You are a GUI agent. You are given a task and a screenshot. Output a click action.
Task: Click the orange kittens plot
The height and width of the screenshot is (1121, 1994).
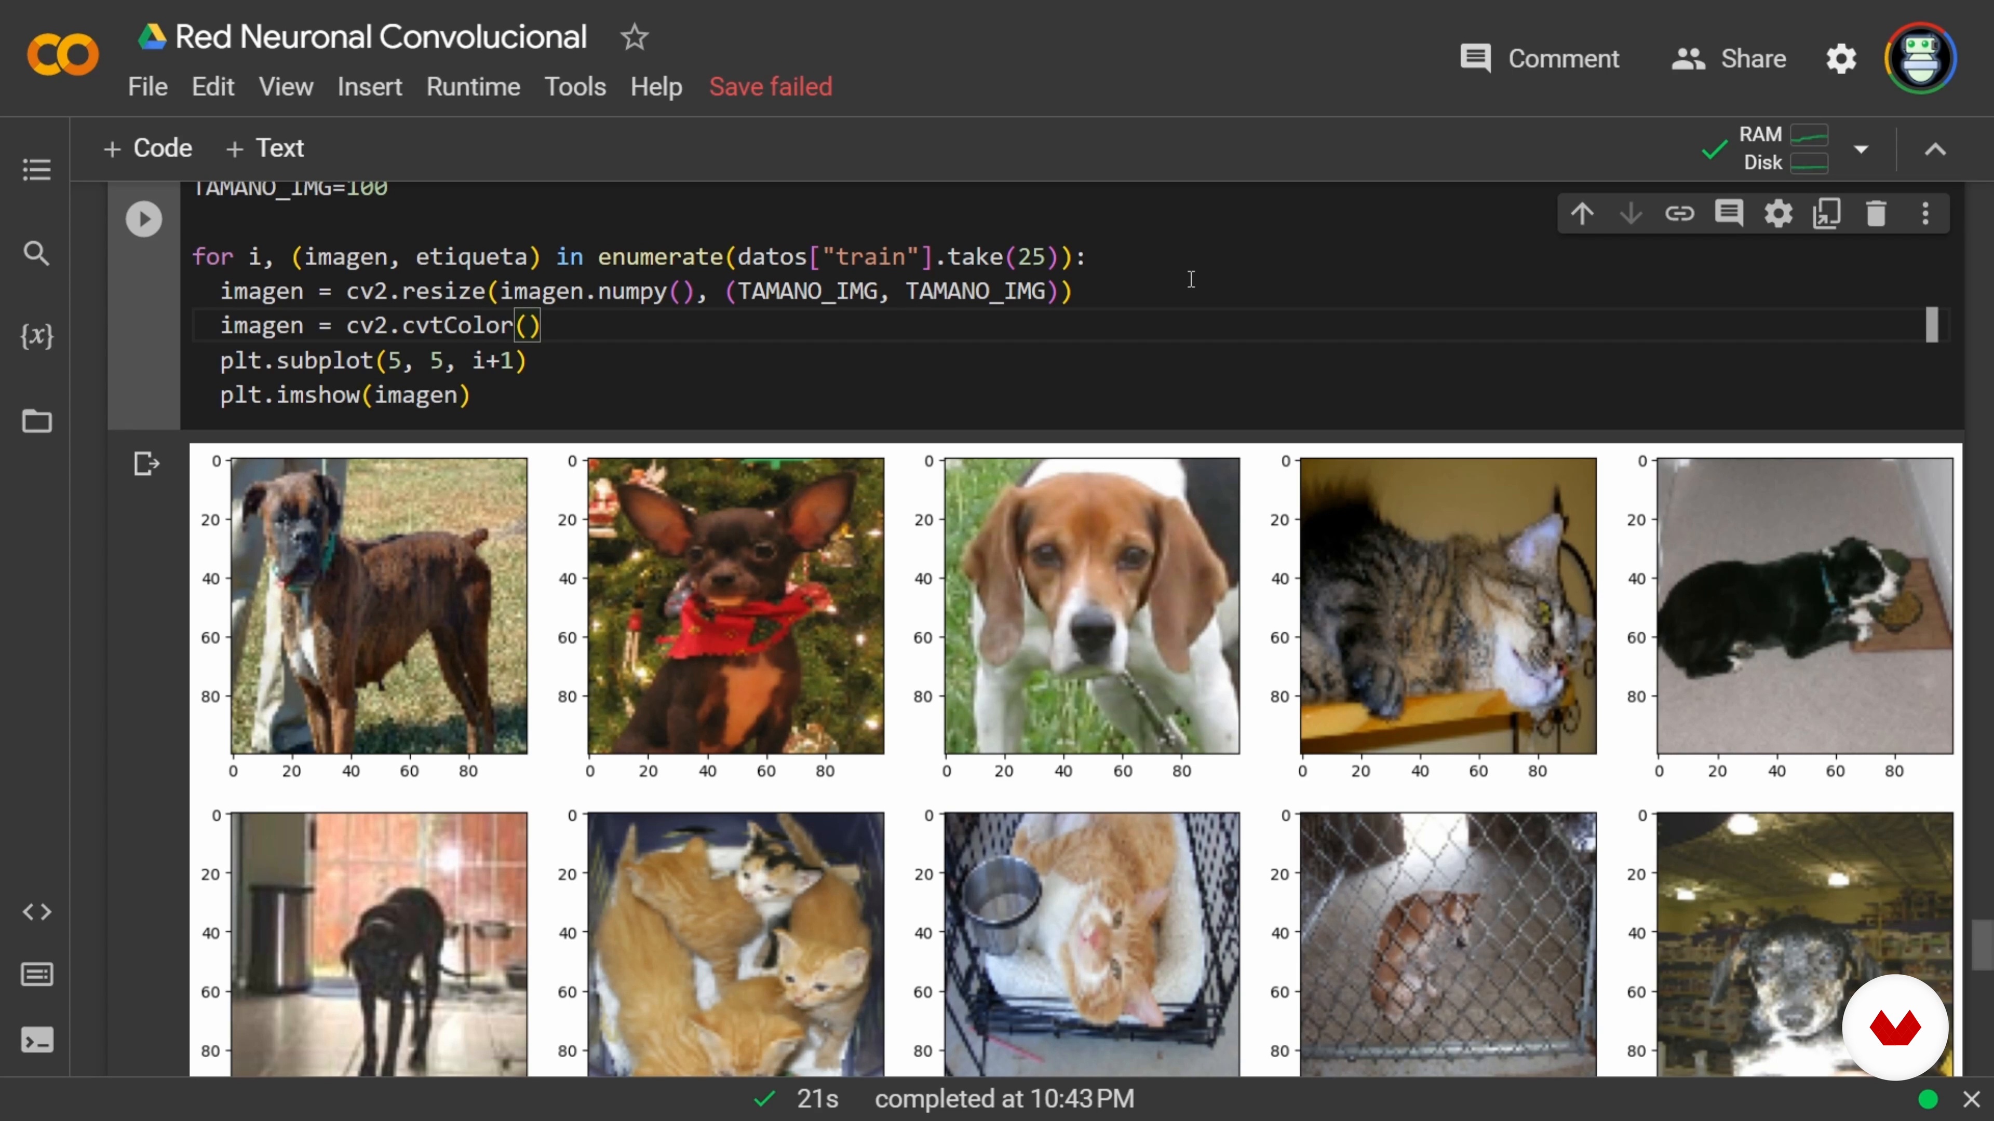click(x=735, y=944)
